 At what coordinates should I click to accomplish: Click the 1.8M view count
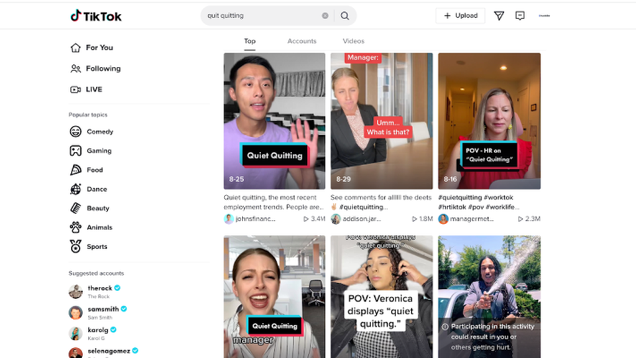(422, 219)
